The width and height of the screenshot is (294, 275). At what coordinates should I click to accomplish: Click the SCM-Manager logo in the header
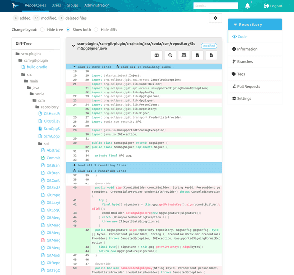15,5
